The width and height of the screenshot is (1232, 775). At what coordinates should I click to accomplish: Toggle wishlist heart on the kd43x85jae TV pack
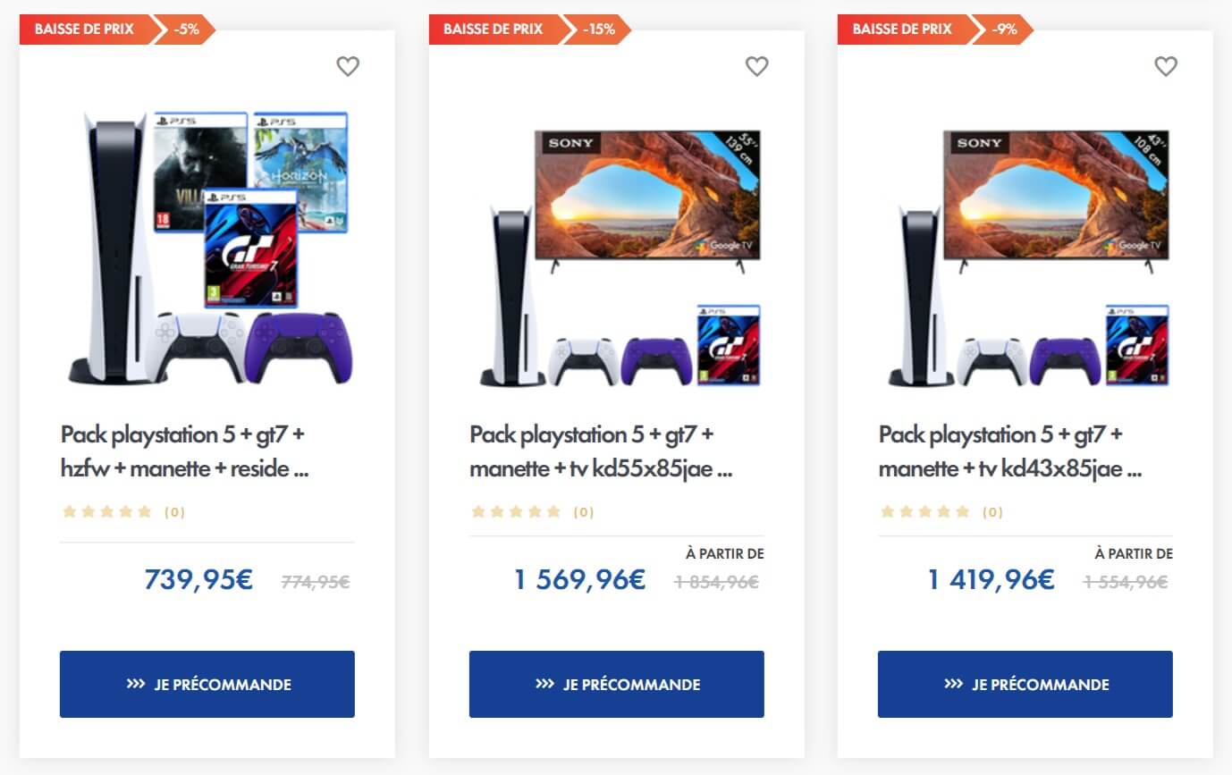click(x=1166, y=66)
